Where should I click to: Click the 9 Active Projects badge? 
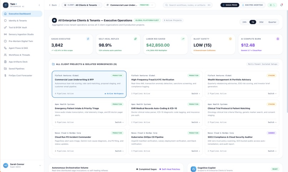pyautogui.click(x=173, y=20)
